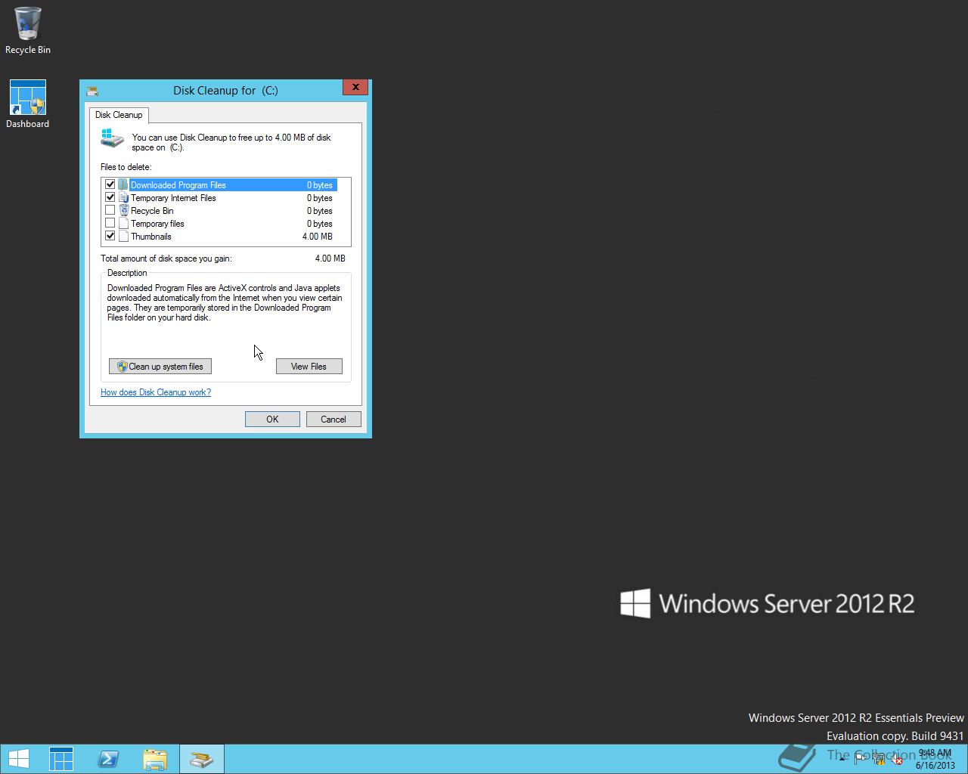This screenshot has height=774, width=968.
Task: Open Windows PowerShell from the taskbar
Action: [x=108, y=759]
